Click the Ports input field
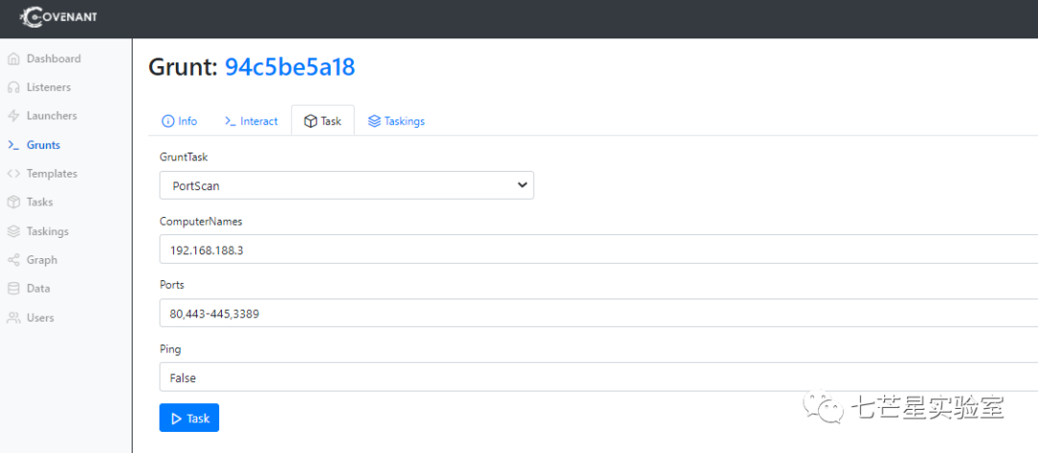 pyautogui.click(x=599, y=313)
